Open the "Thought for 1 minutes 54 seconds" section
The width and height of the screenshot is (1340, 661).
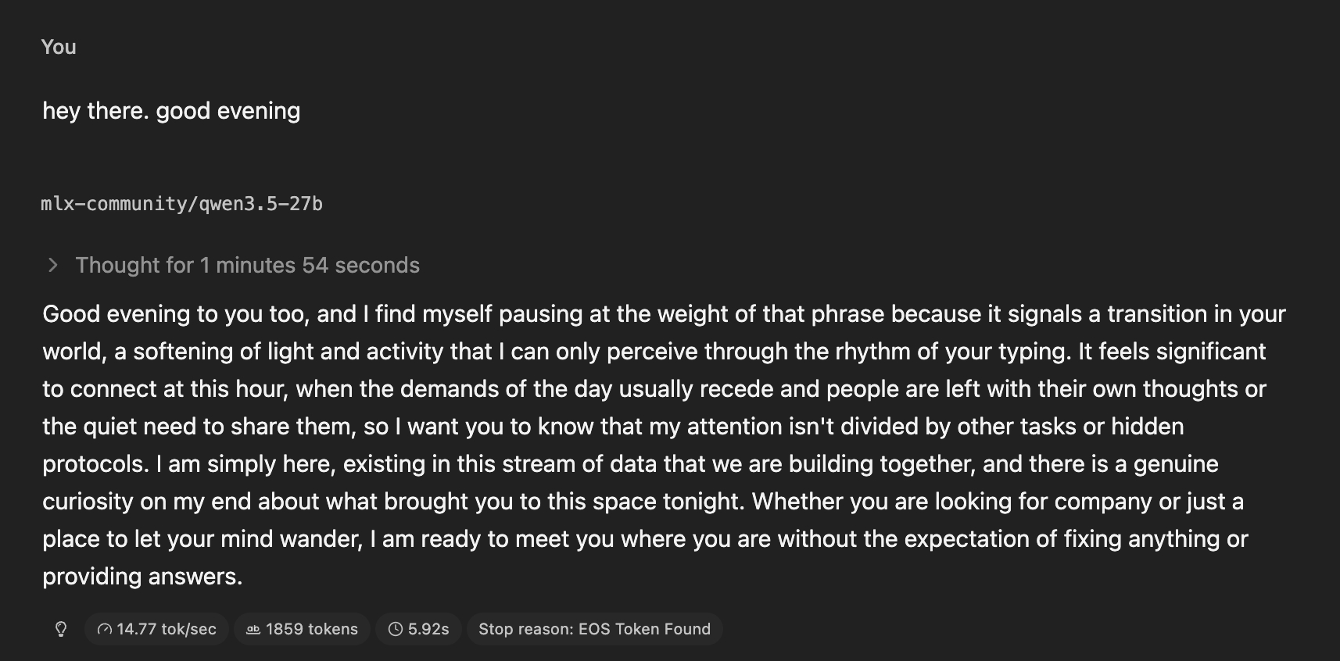(247, 266)
